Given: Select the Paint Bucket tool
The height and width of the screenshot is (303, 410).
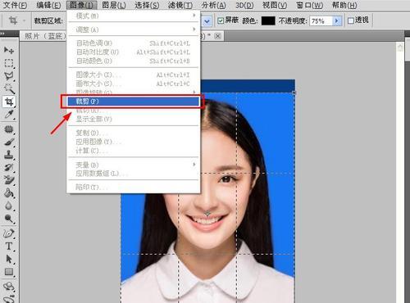Looking at the screenshot, I should [x=9, y=193].
